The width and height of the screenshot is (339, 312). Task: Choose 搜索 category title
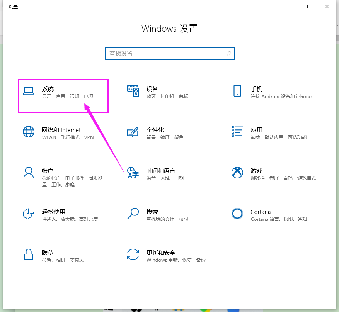tap(152, 212)
